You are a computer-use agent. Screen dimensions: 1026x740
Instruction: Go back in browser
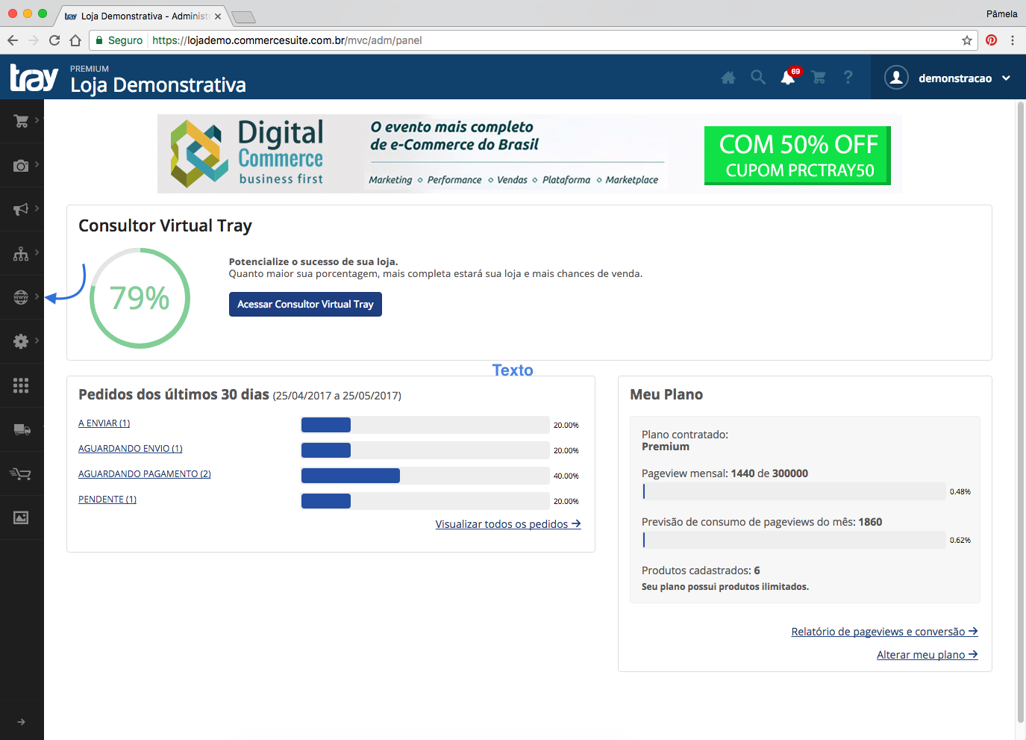[x=13, y=40]
